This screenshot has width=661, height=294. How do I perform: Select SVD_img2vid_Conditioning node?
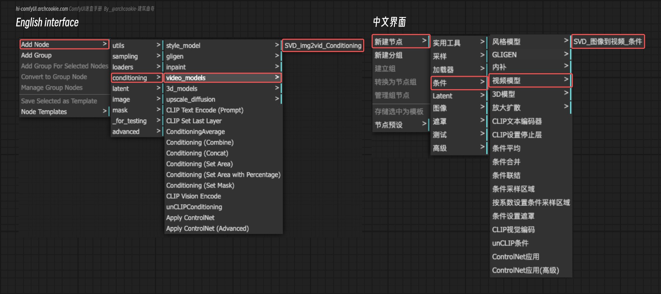tap(323, 45)
